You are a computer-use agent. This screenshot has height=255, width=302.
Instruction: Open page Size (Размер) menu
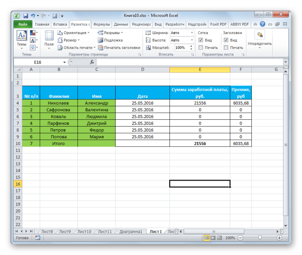point(69,40)
